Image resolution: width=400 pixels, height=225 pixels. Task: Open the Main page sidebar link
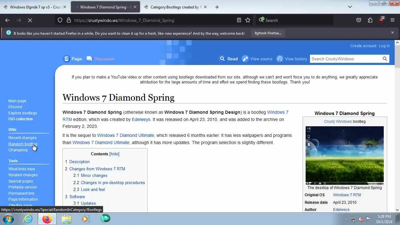[17, 101]
